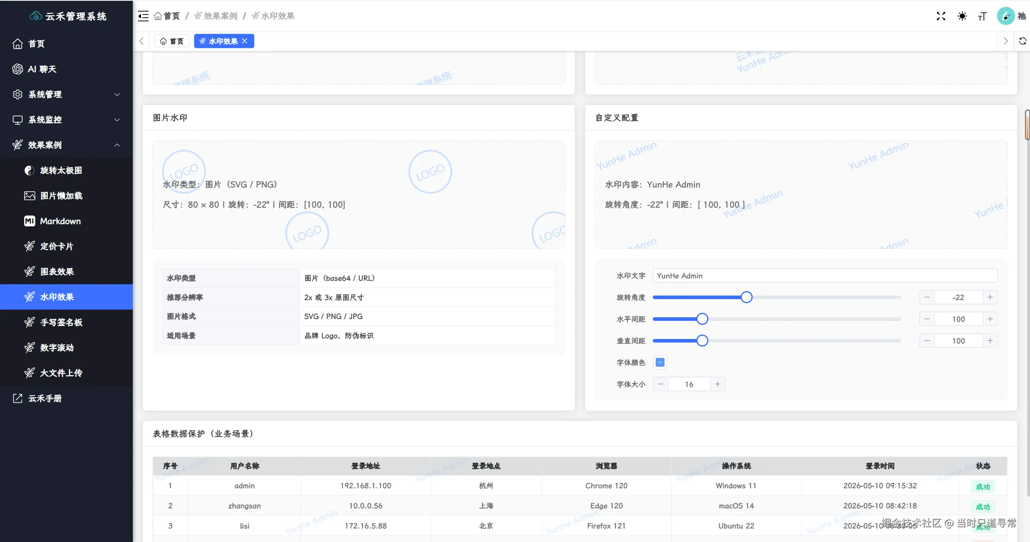
Task: Close the 水印效果 tab
Action: tap(245, 41)
